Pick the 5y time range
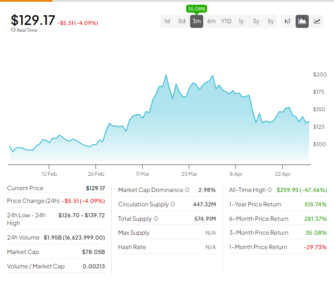The height and width of the screenshot is (281, 334). click(x=271, y=21)
